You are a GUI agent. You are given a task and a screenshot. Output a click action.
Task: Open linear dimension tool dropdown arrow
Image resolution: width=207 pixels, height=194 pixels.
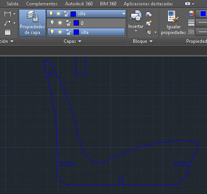coord(14,14)
